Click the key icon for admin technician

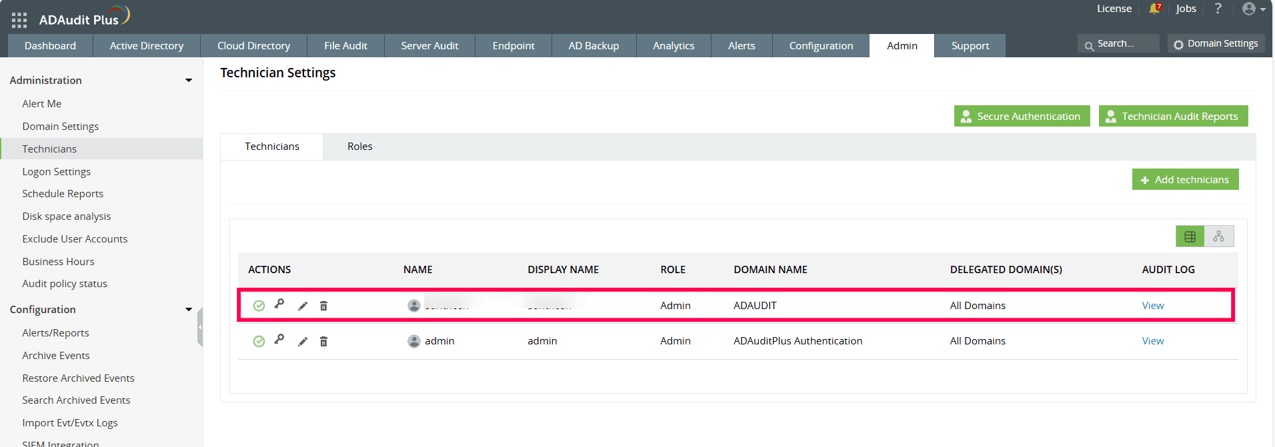(x=279, y=339)
